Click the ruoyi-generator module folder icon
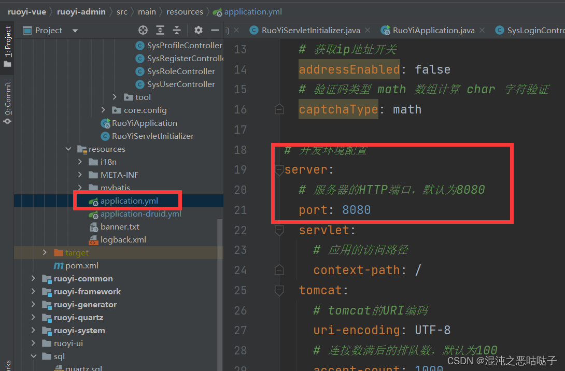 pyautogui.click(x=47, y=305)
